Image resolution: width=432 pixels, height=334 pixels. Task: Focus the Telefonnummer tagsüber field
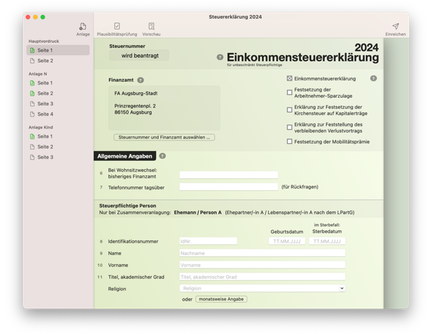click(228, 187)
